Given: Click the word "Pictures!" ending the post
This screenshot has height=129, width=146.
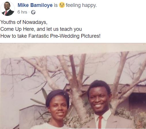Looking at the screenshot, I should point(90,36).
